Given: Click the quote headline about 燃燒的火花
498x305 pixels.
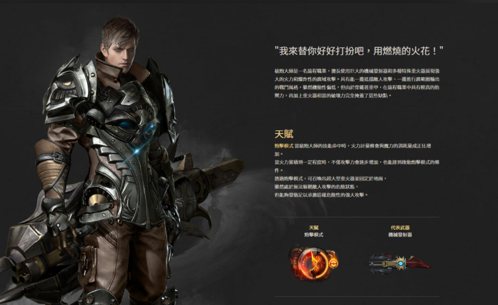Looking at the screenshot, I should [359, 51].
